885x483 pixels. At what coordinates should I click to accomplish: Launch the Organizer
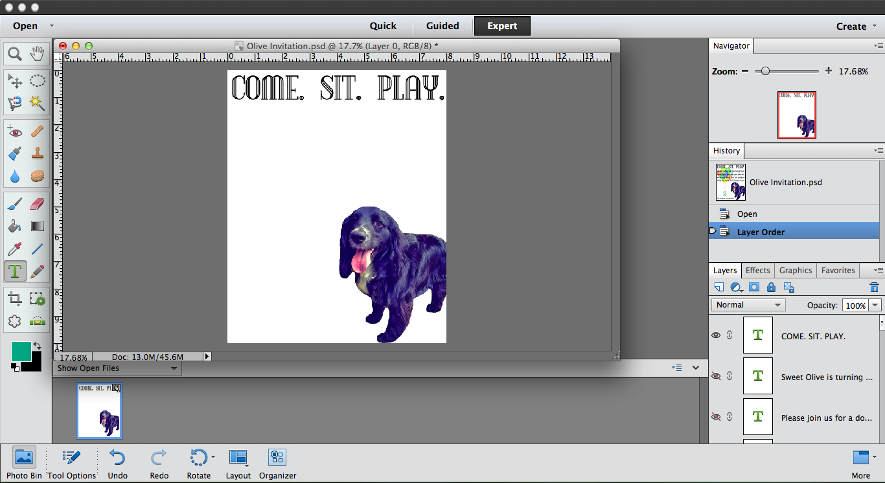pos(277,464)
